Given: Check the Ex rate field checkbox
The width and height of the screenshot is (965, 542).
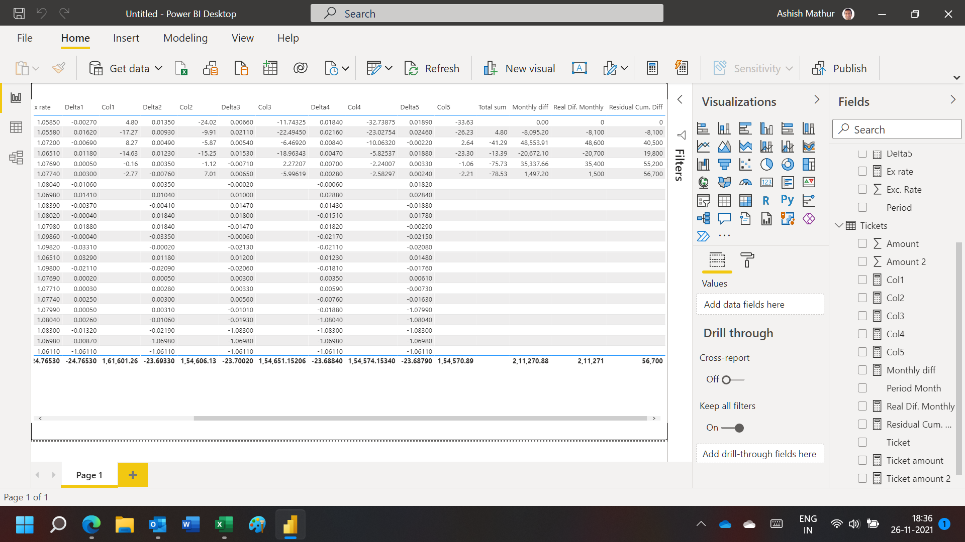Looking at the screenshot, I should click(x=862, y=172).
